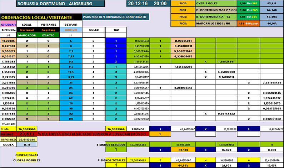Click the B. DORTMUND H.A. -1,5 pick
This screenshot has height=168, width=284.
(x=216, y=17)
